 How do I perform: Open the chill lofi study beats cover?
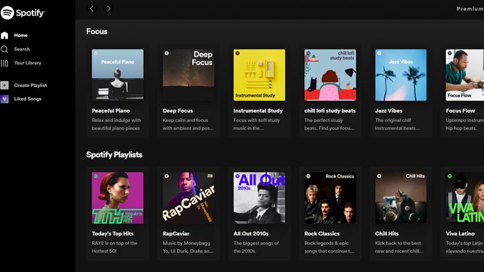pyautogui.click(x=330, y=75)
